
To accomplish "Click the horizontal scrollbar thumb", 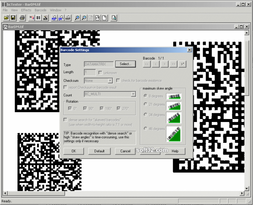I will (36, 193).
